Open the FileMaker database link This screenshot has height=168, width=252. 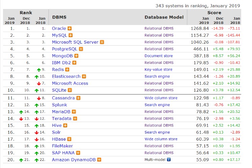click(x=62, y=146)
